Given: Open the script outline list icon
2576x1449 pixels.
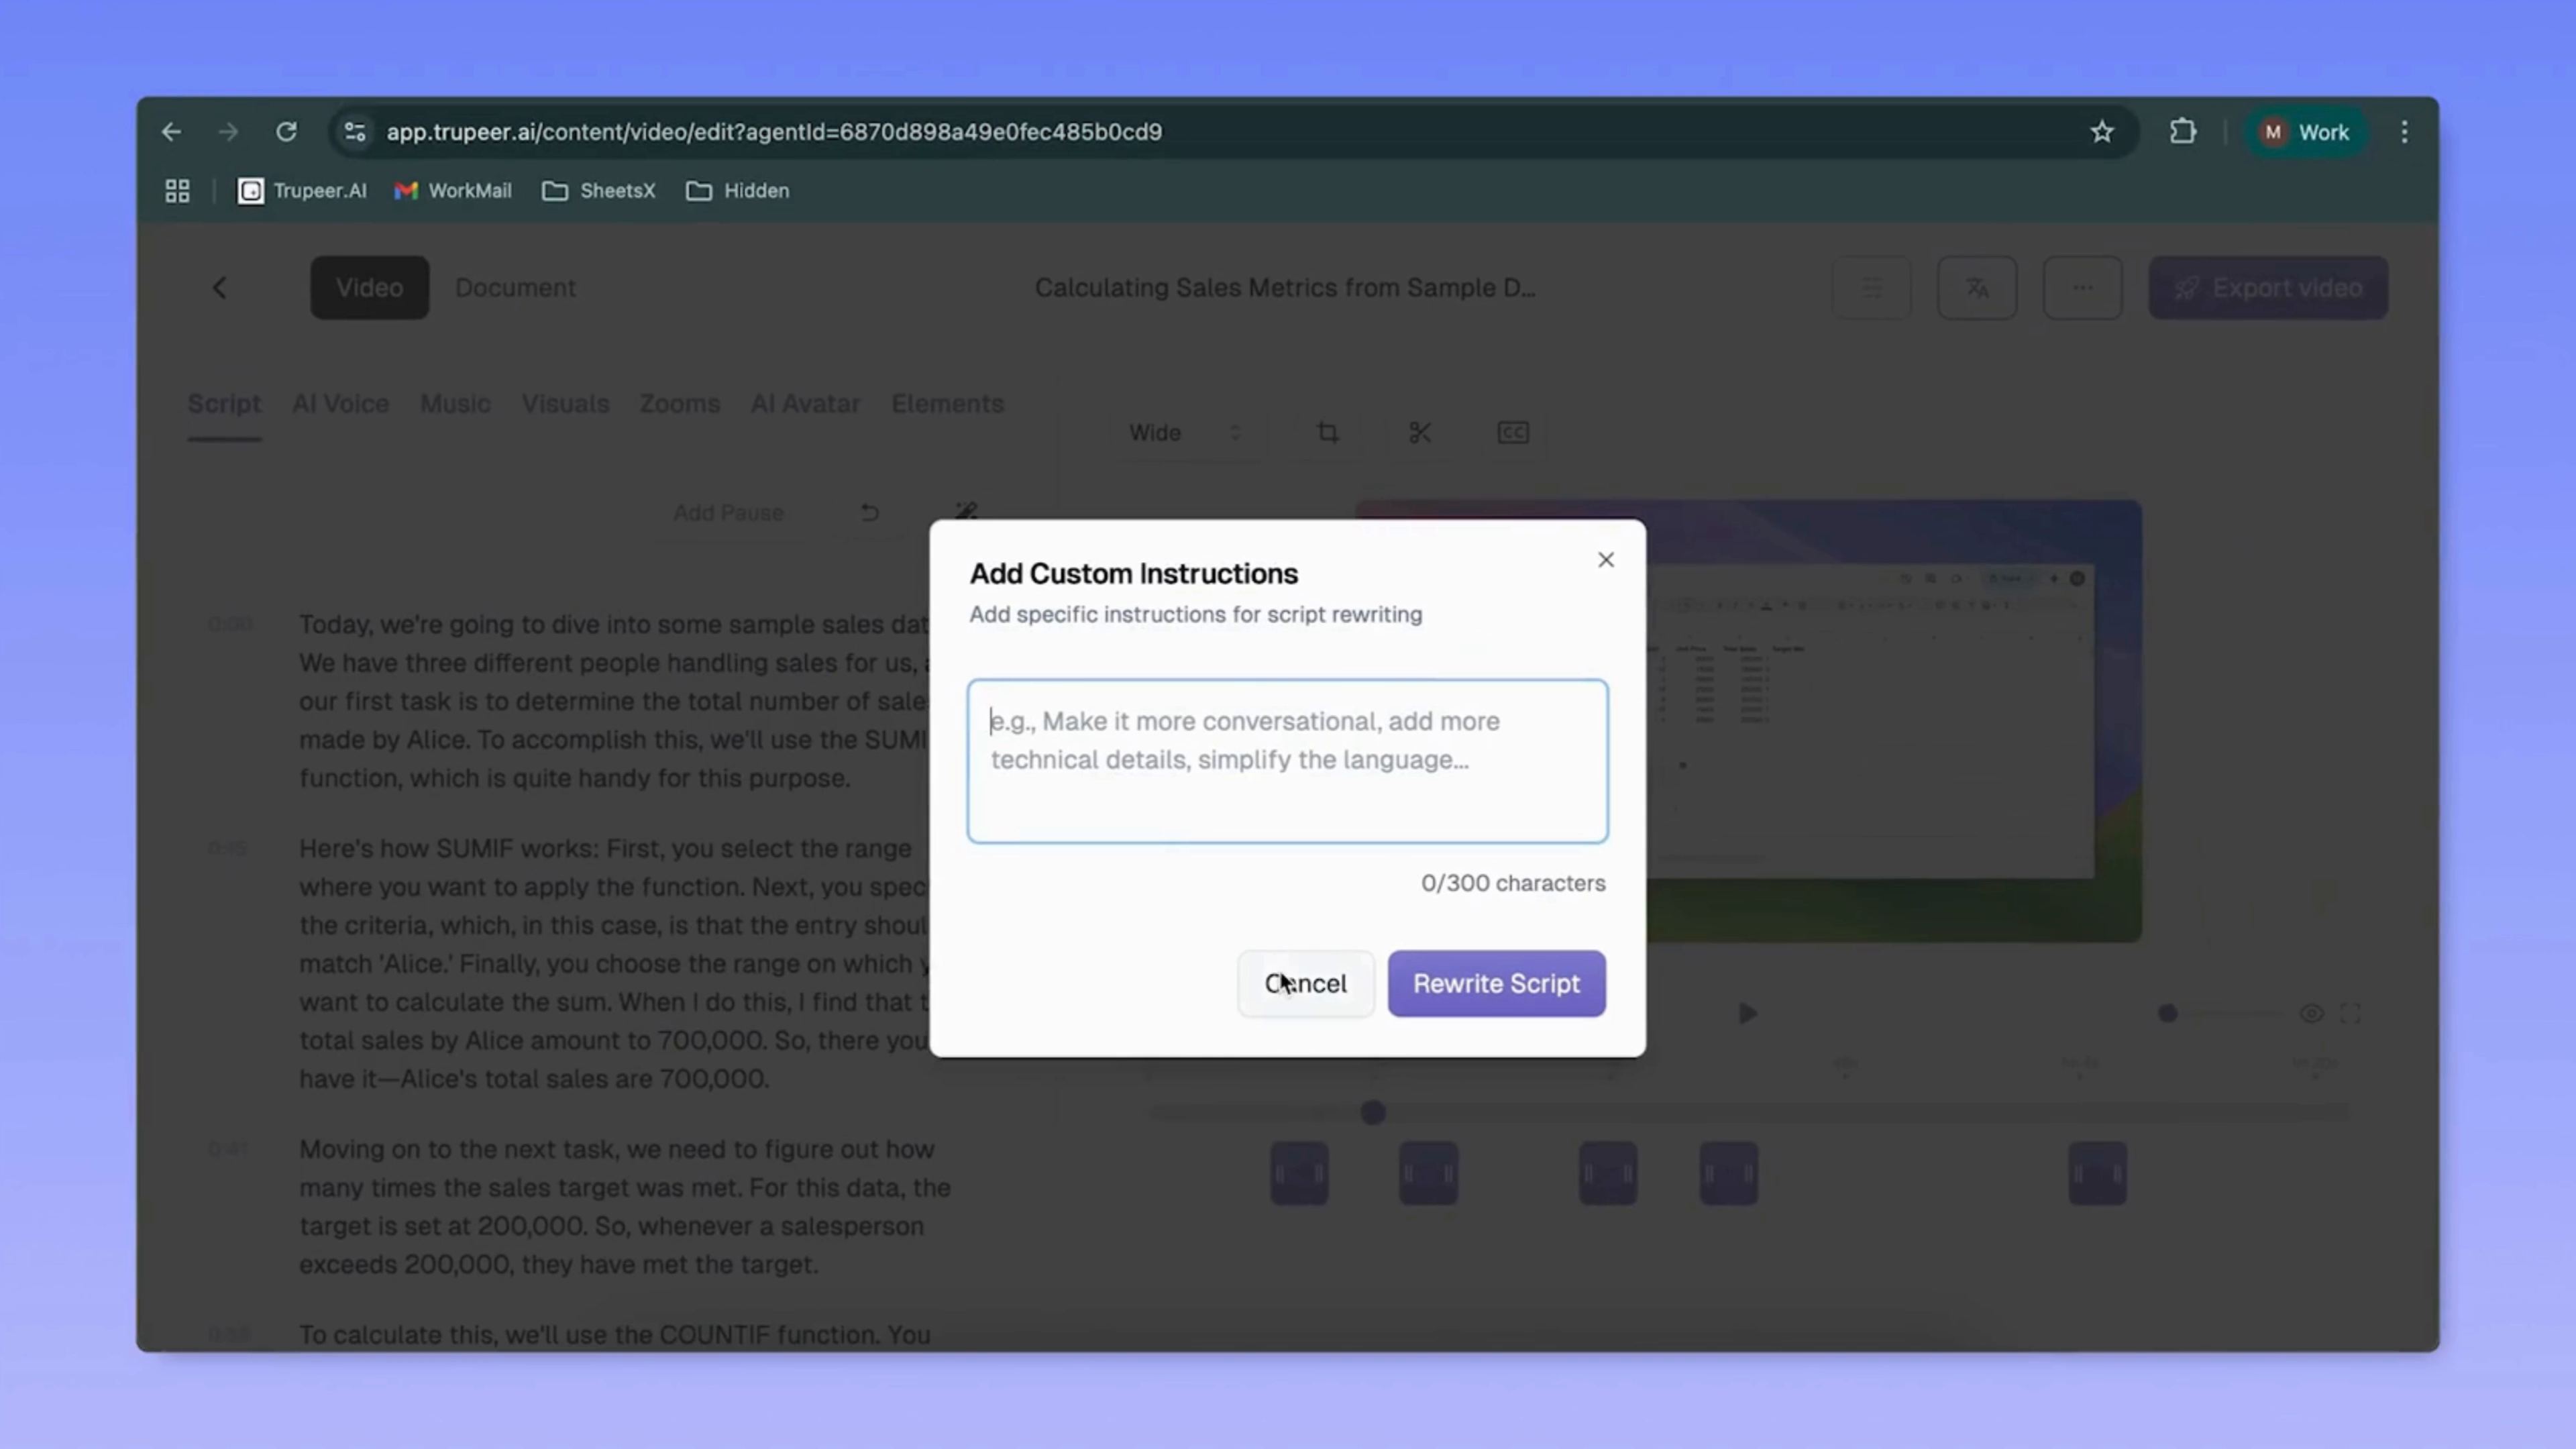Looking at the screenshot, I should pos(1871,288).
